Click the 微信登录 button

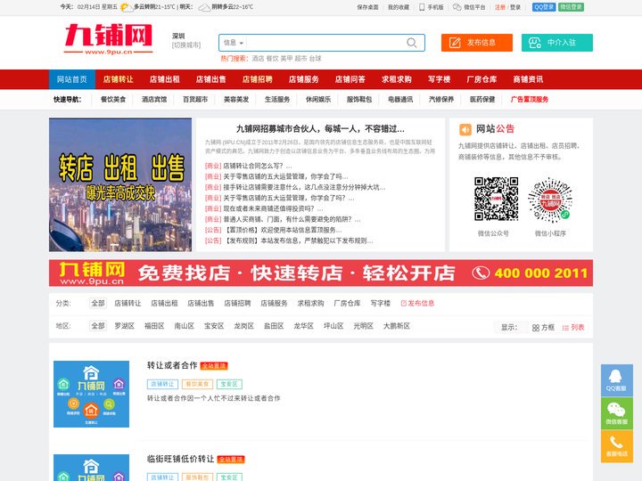571,7
